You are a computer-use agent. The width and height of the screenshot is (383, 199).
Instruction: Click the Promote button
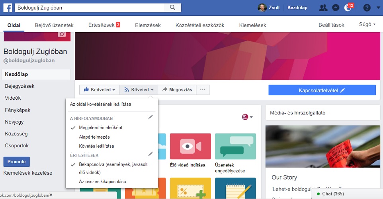click(x=16, y=162)
